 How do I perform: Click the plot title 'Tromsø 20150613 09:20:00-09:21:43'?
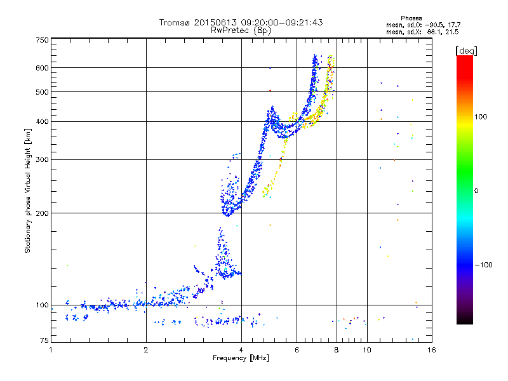click(241, 22)
